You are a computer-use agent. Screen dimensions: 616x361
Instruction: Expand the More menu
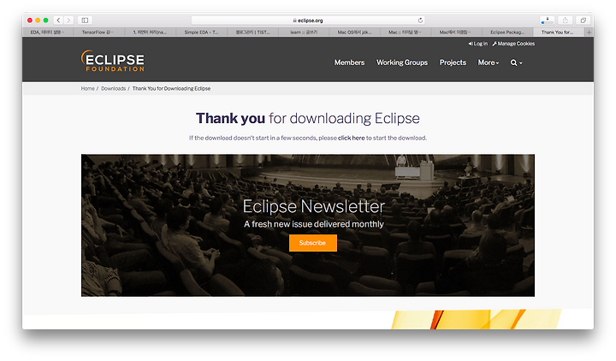(489, 62)
